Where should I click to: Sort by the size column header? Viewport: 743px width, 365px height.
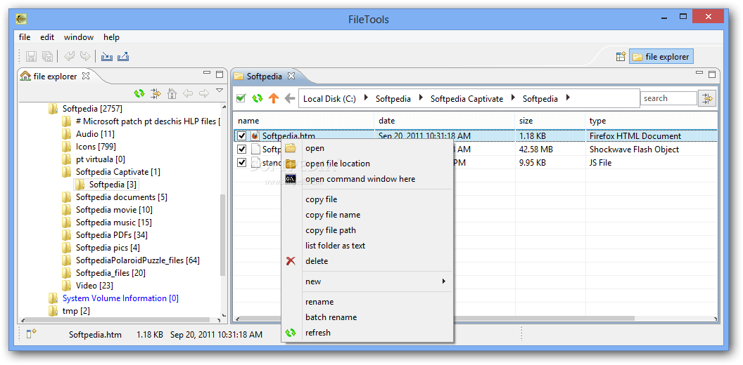point(550,121)
